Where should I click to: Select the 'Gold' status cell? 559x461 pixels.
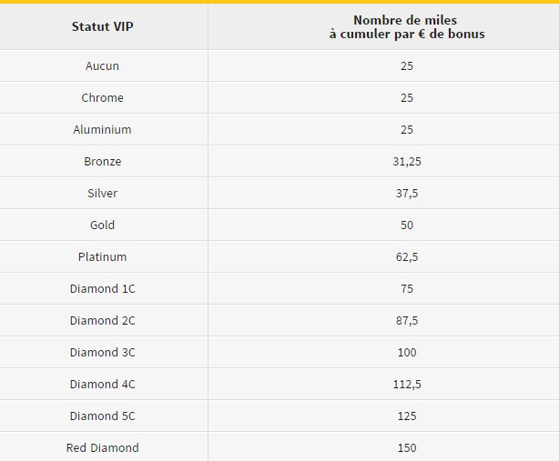pyautogui.click(x=102, y=225)
